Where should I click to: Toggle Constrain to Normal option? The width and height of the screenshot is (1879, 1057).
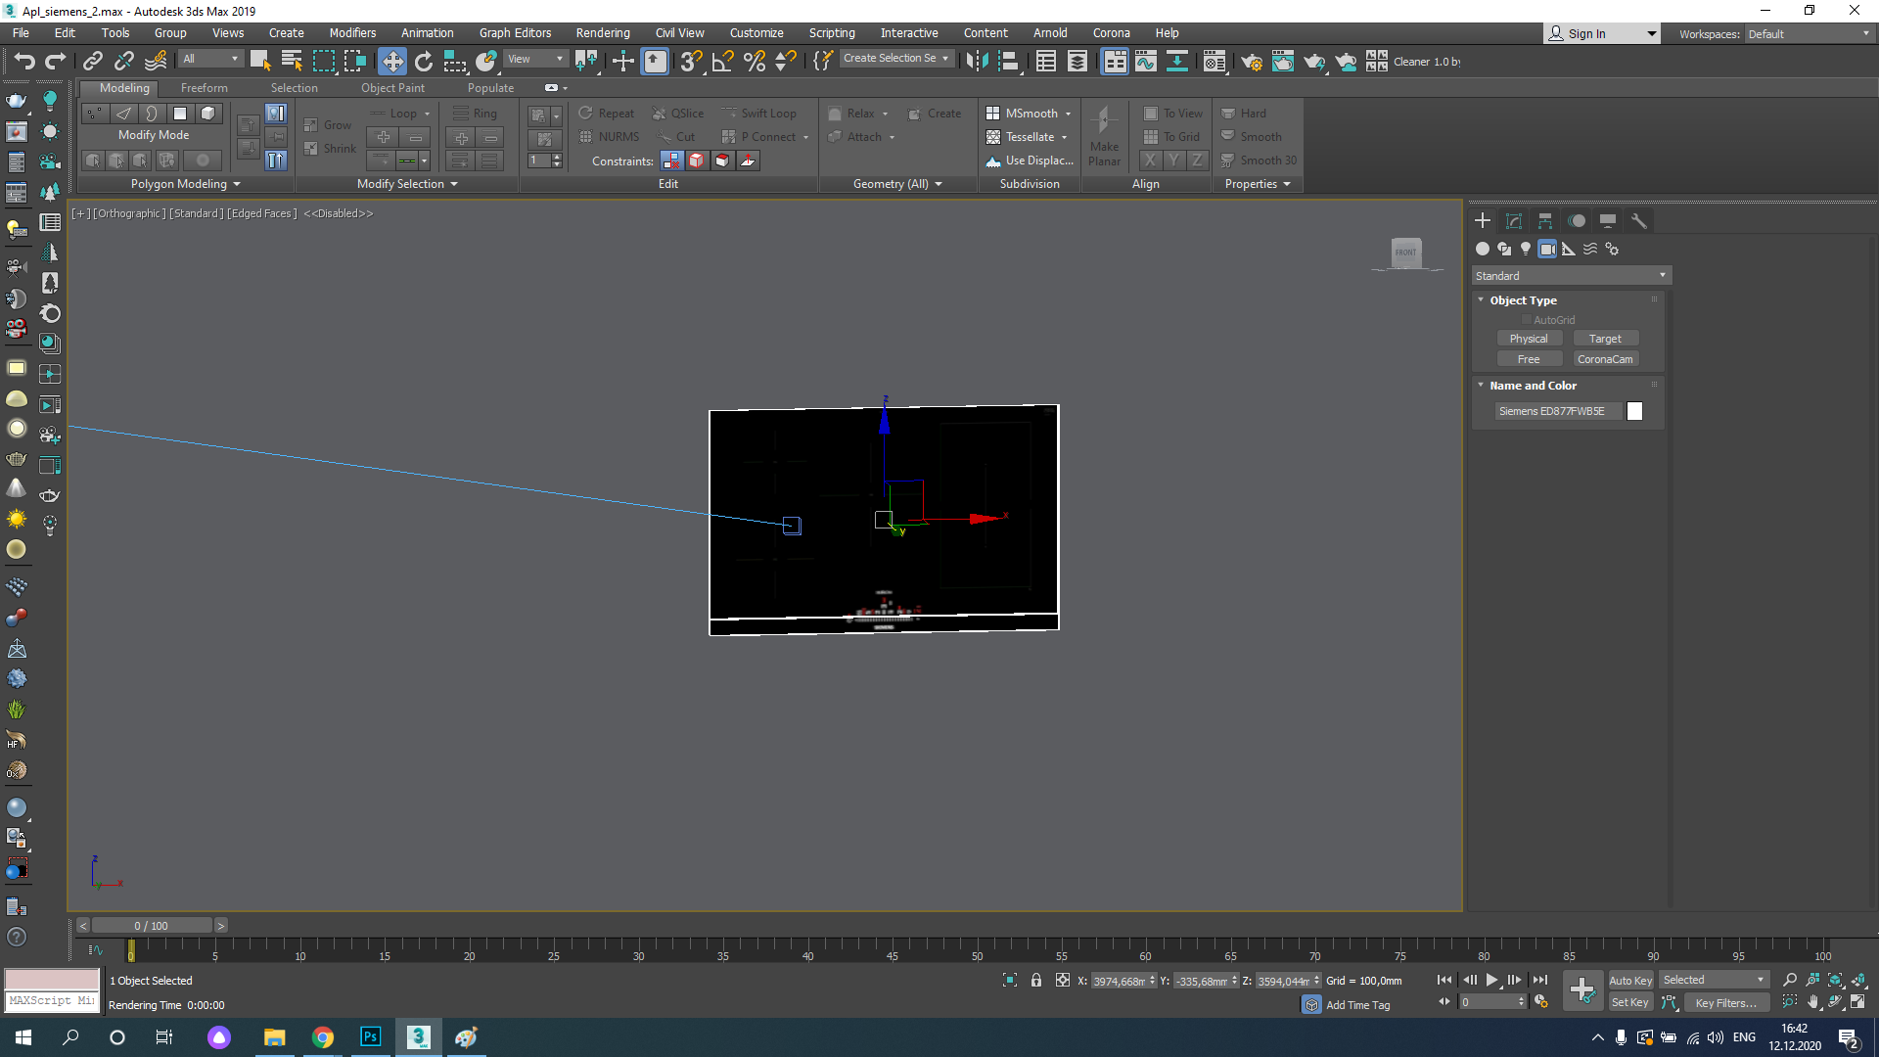pos(748,161)
